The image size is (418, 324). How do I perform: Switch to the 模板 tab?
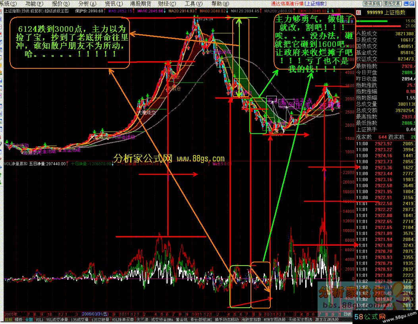click(x=18, y=320)
